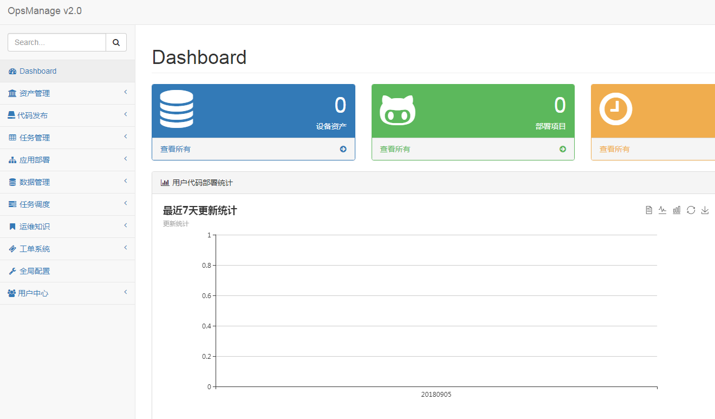Open the 代码发布 menu
This screenshot has height=419, width=715.
tap(67, 115)
